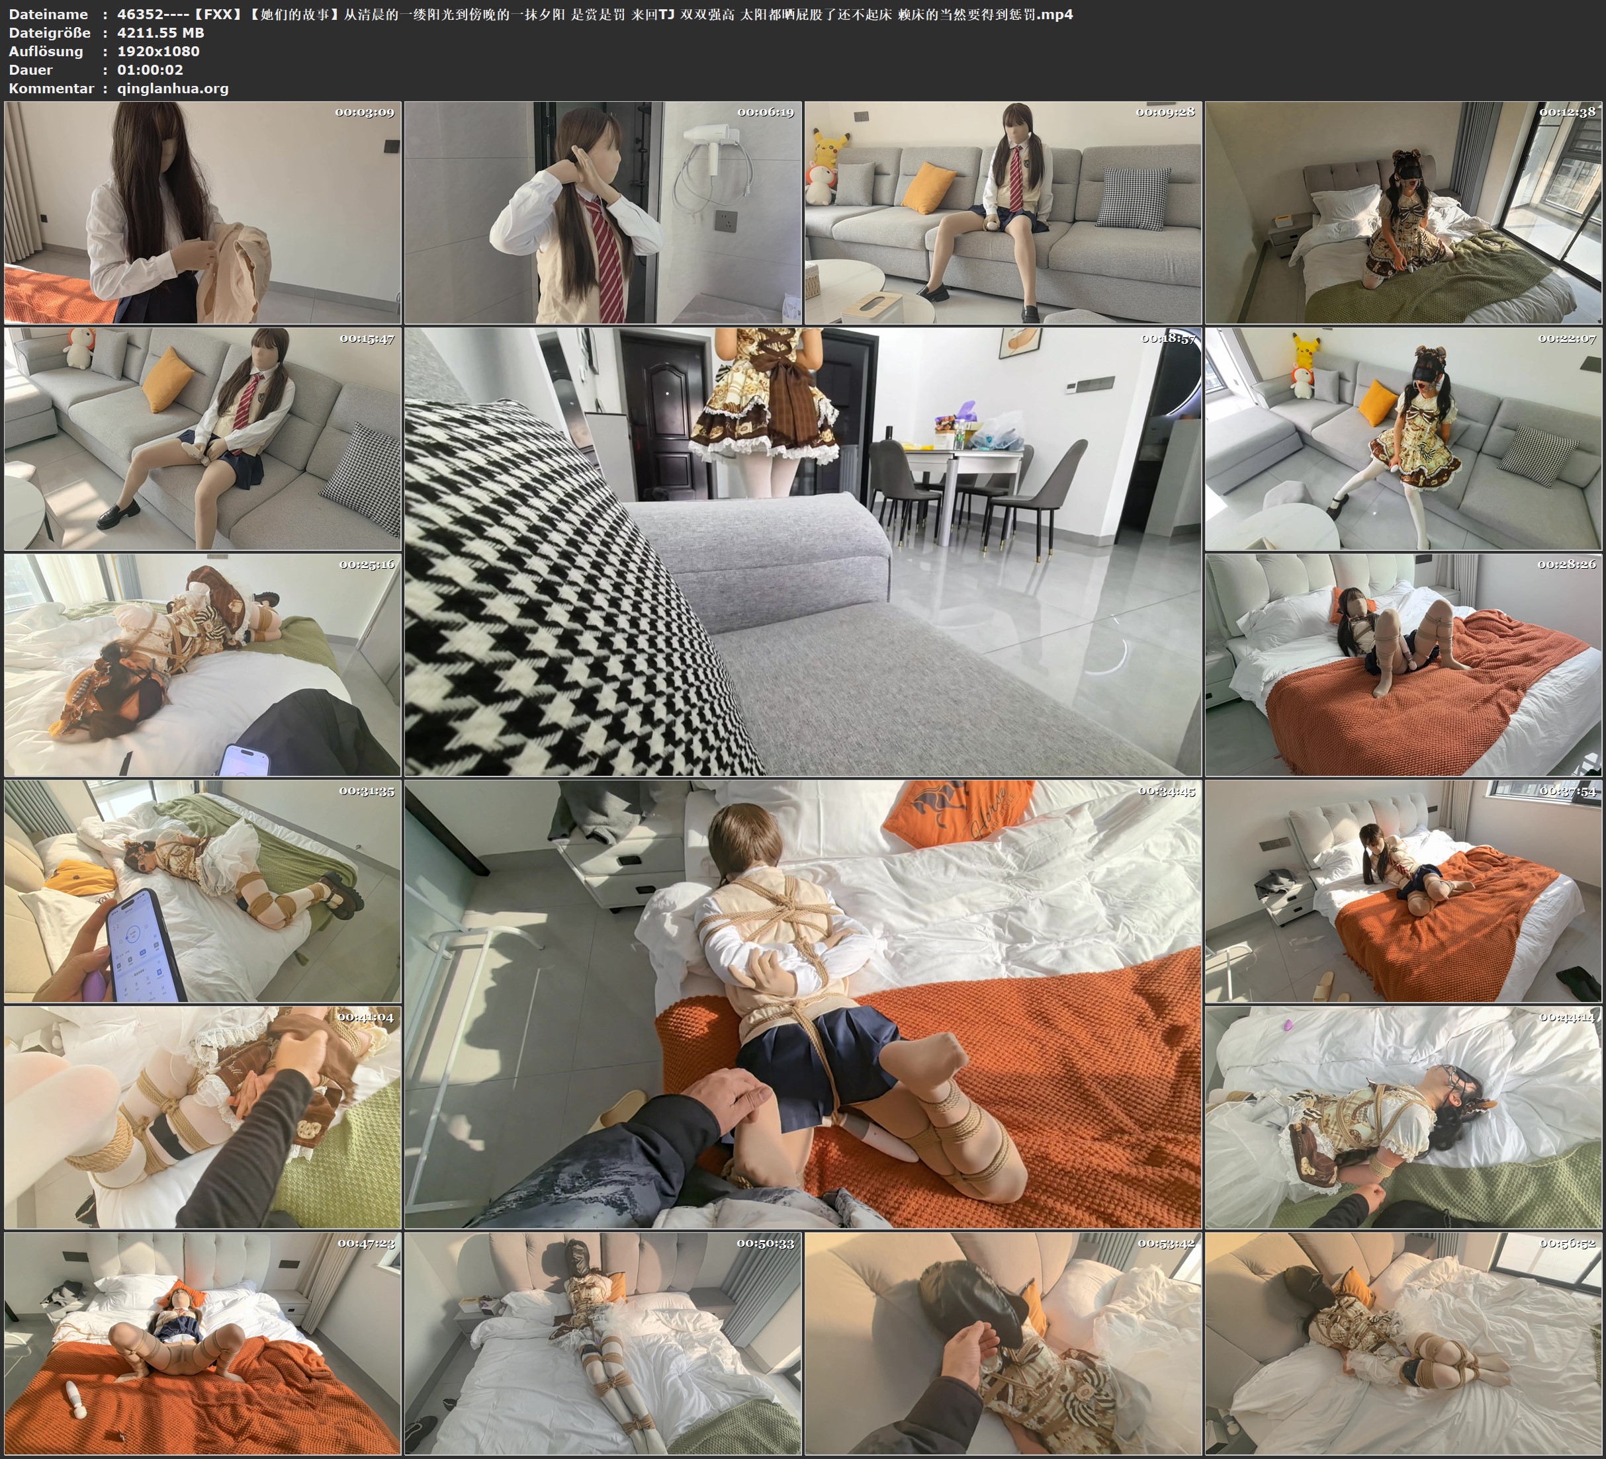1606x1459 pixels.
Task: Select the thumbnail at 00:47:23
Action: coord(202,1343)
